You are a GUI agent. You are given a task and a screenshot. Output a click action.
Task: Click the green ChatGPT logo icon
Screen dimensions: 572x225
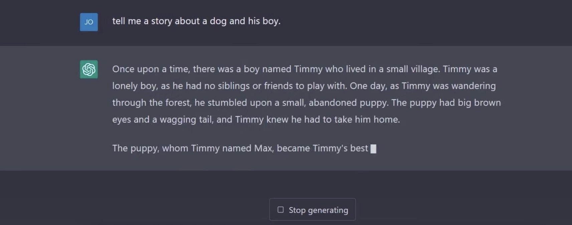click(x=89, y=69)
